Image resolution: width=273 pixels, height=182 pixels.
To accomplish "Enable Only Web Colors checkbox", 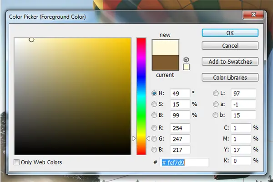I will 16,162.
